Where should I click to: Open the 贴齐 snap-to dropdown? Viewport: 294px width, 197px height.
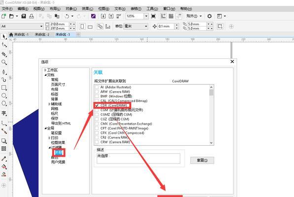coord(200,16)
